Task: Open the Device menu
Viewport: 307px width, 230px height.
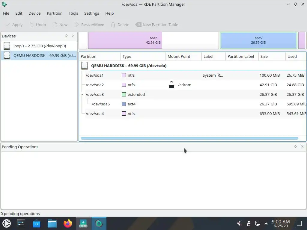Action: click(34, 13)
